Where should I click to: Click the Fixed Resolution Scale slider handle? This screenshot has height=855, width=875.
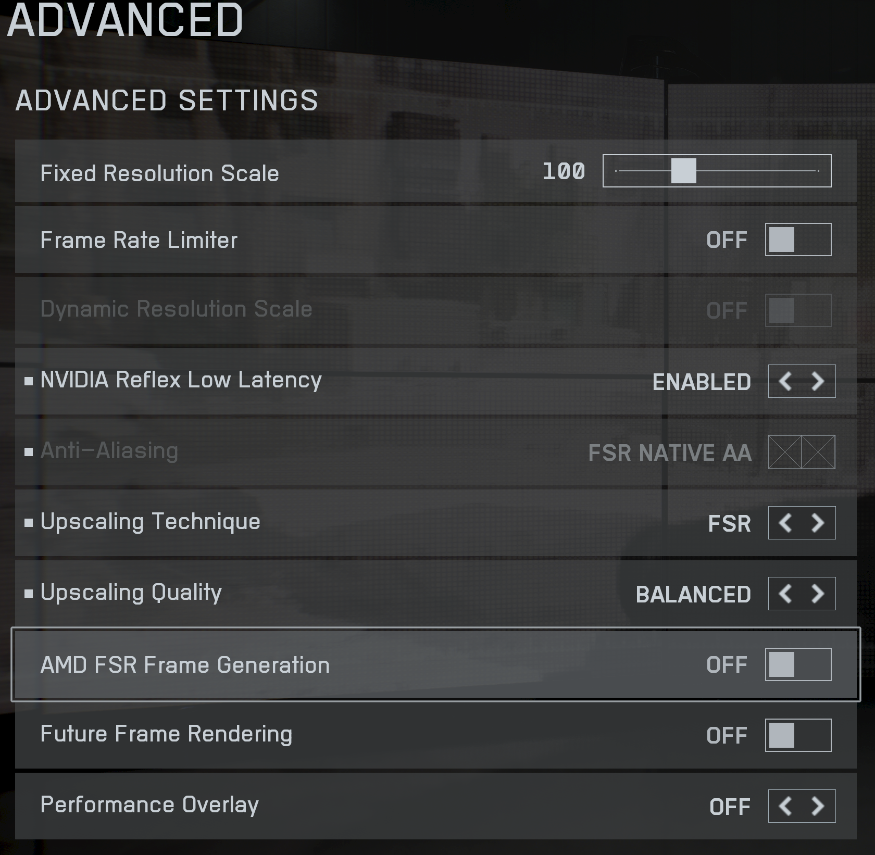click(x=683, y=171)
